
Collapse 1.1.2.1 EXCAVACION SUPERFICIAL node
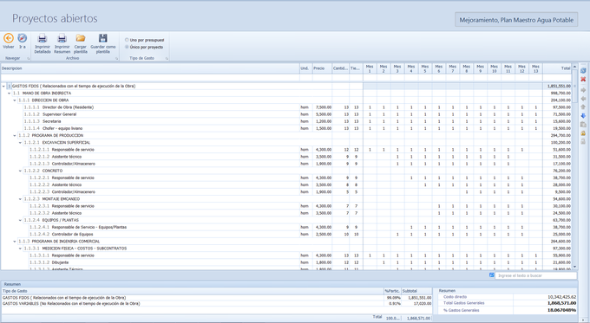point(20,143)
